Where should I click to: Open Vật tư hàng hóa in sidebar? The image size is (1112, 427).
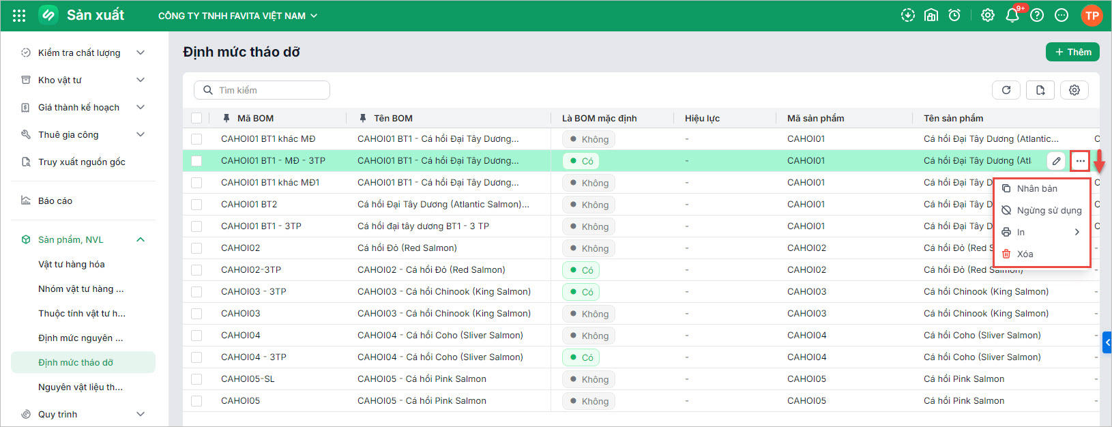pyautogui.click(x=72, y=264)
